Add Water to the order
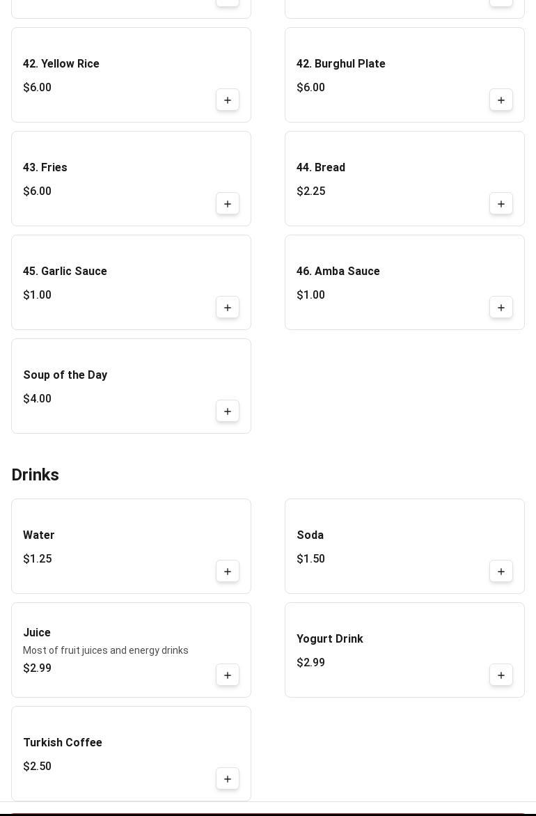The height and width of the screenshot is (816, 536). point(228,572)
